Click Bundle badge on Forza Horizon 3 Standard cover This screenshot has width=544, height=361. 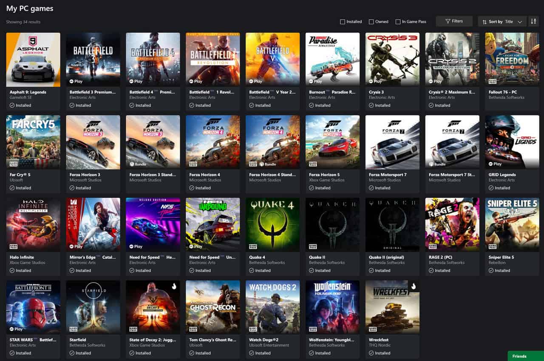pyautogui.click(x=139, y=164)
